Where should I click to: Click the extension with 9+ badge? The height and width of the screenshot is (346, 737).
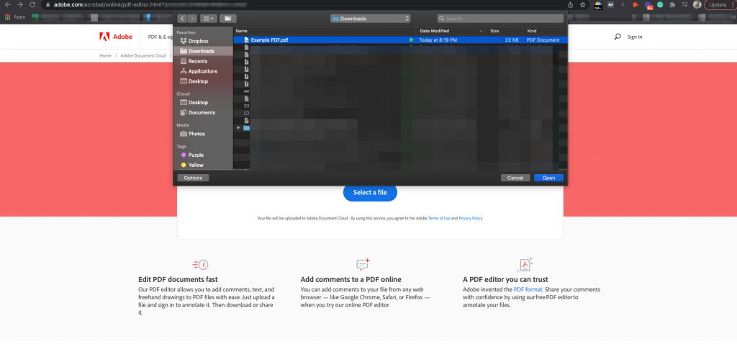click(648, 5)
